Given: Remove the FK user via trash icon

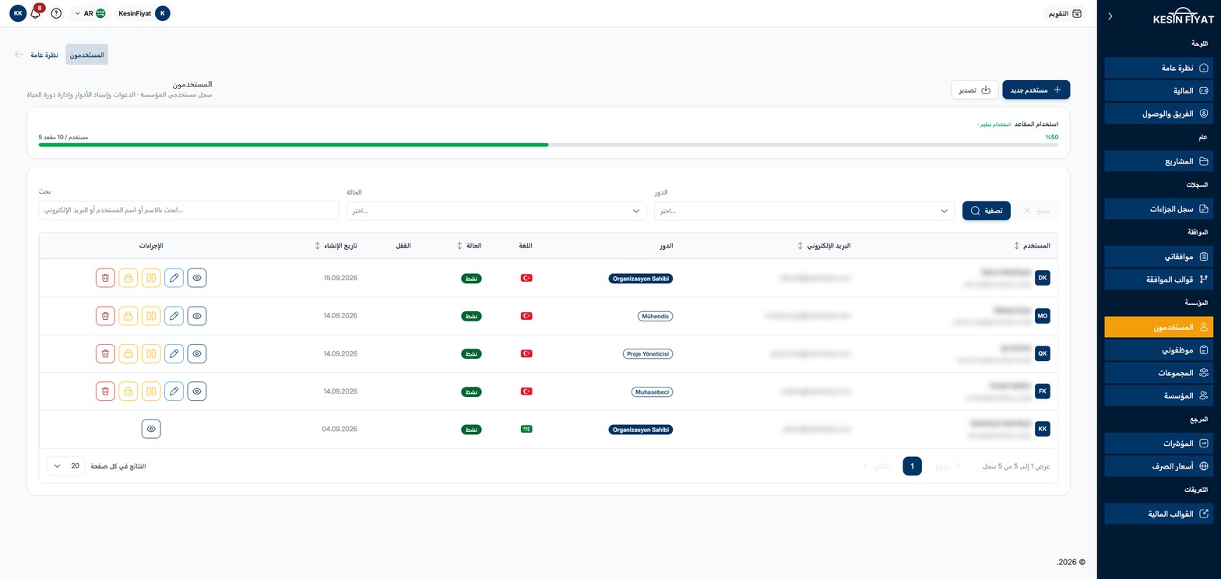Looking at the screenshot, I should (x=105, y=391).
